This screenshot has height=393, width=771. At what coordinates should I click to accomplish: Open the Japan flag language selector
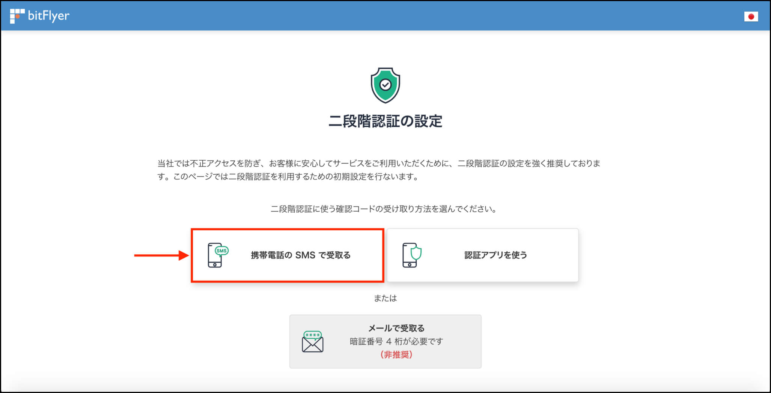(751, 16)
